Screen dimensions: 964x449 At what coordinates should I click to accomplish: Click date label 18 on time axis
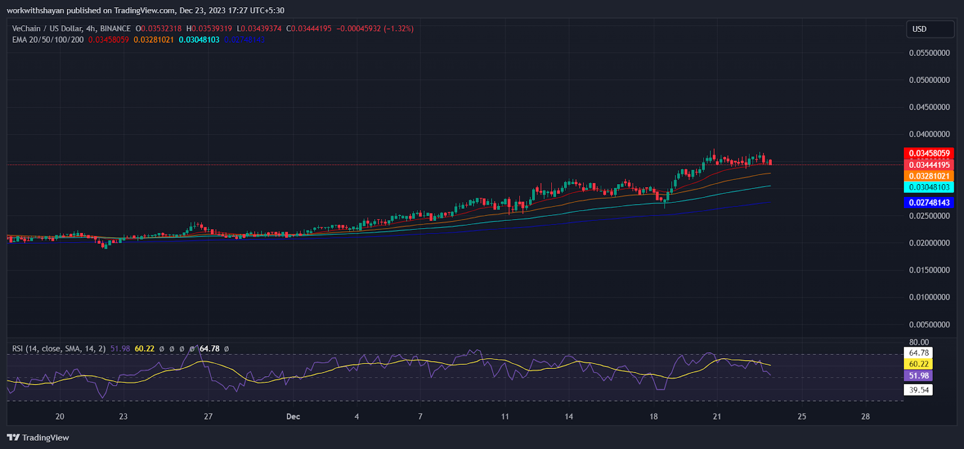654,416
